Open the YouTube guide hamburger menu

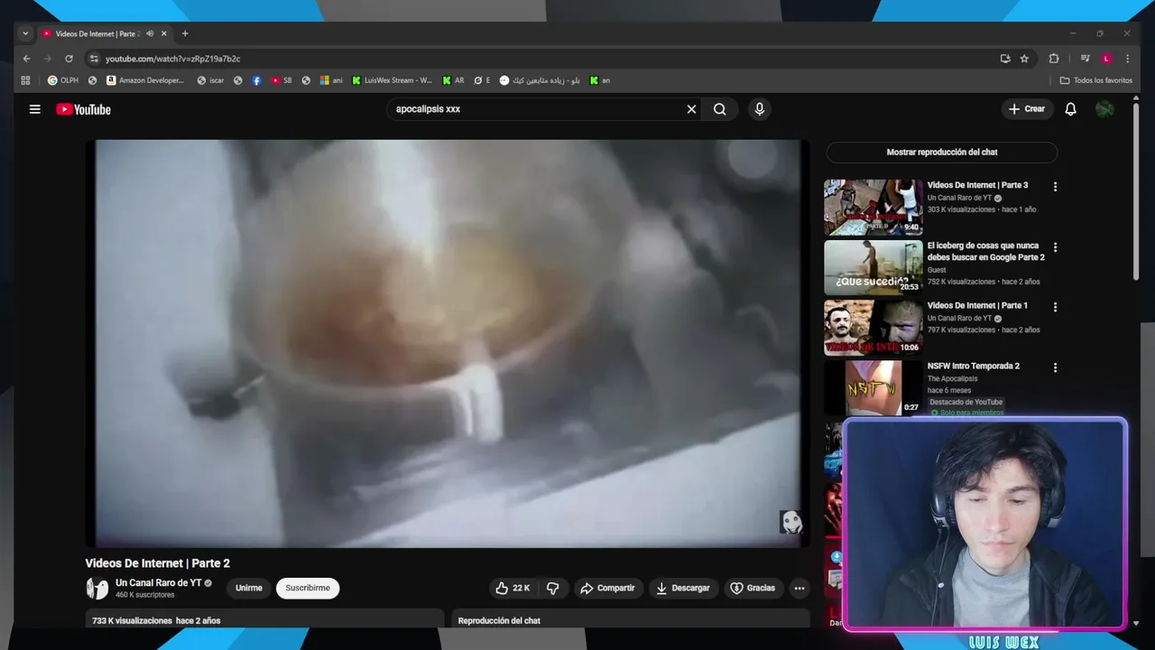(34, 109)
